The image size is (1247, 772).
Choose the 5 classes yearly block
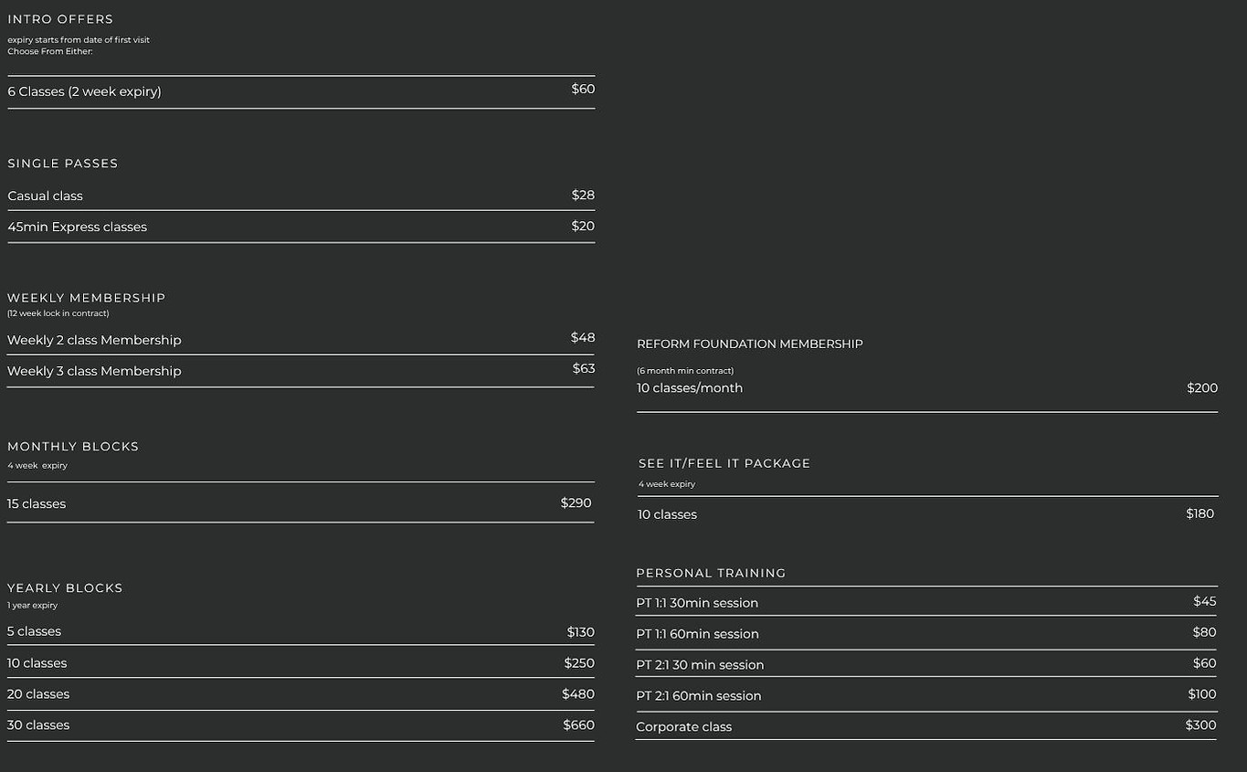[x=301, y=631]
